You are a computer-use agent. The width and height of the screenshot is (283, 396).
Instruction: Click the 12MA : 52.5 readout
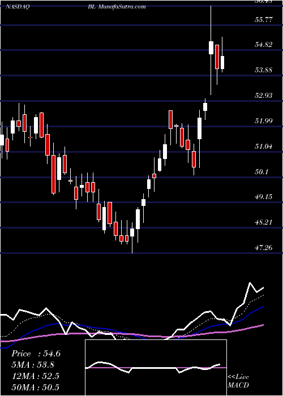pos(35,376)
